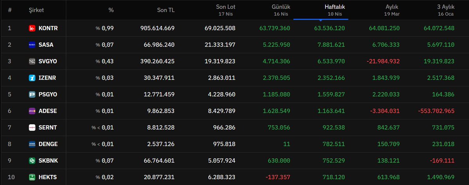469x185 pixels.
Task: Select the daily value 630.000
Action: [x=279, y=160]
